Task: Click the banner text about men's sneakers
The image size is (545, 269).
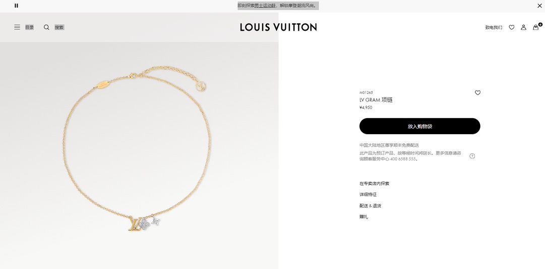Action: 278,6
